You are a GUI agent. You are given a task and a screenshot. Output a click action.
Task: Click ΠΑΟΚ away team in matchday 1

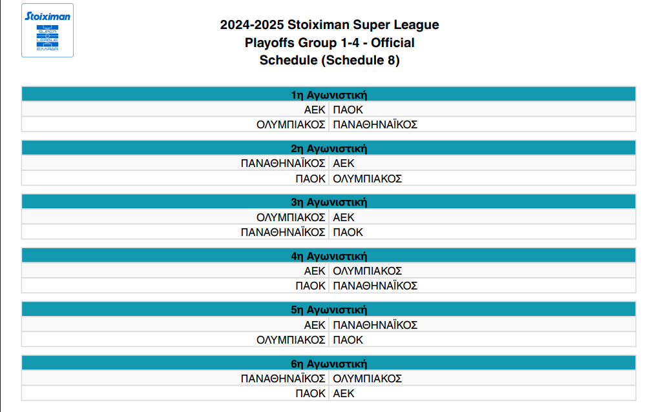(x=348, y=110)
